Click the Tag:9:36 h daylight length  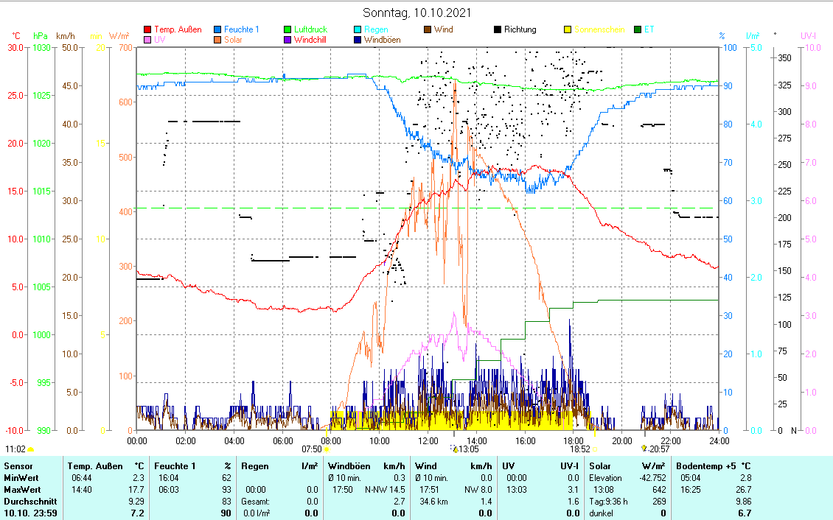coord(608,502)
